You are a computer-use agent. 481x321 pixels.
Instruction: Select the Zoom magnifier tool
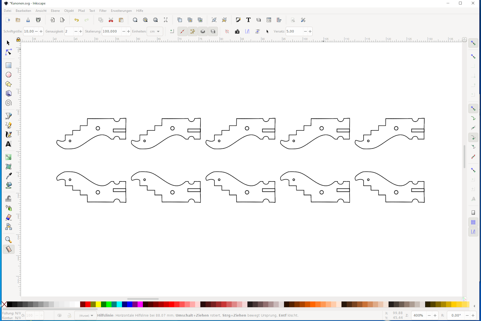(x=9, y=240)
